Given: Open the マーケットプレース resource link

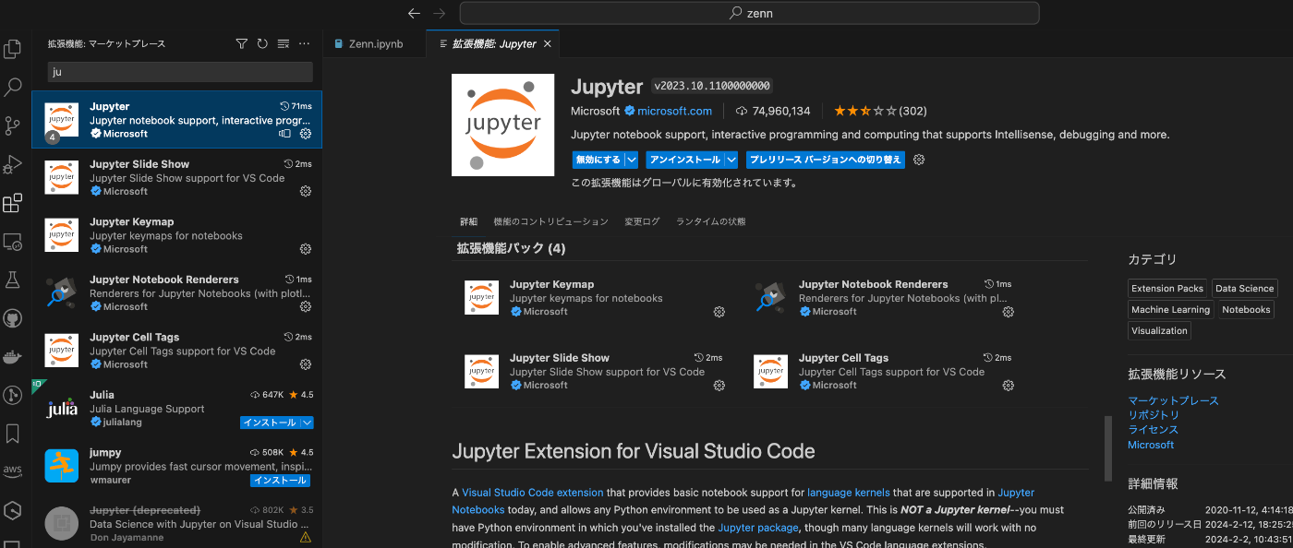Looking at the screenshot, I should pyautogui.click(x=1173, y=400).
